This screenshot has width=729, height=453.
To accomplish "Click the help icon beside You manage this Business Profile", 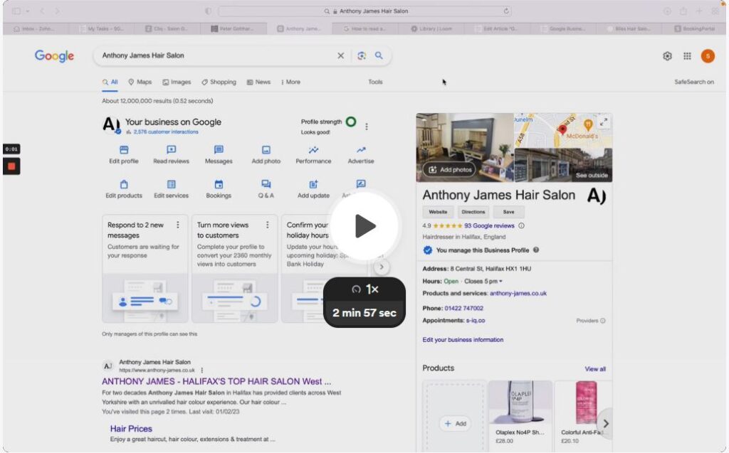I will (x=536, y=250).
